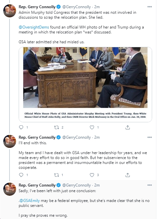The image size is (159, 219).
Task: Click the profile picture on the second tweet
Action: 10,141
